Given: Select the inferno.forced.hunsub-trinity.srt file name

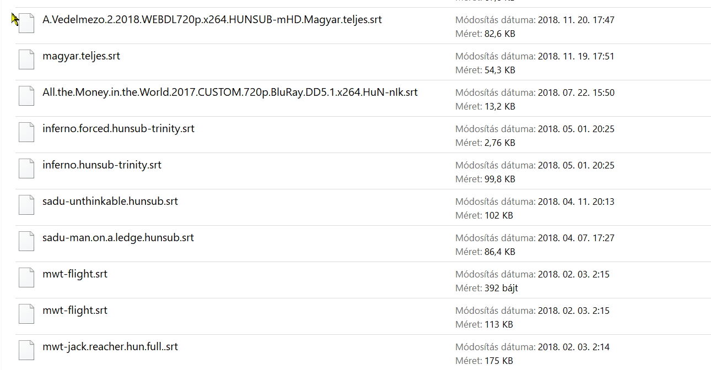Looking at the screenshot, I should point(118,129).
